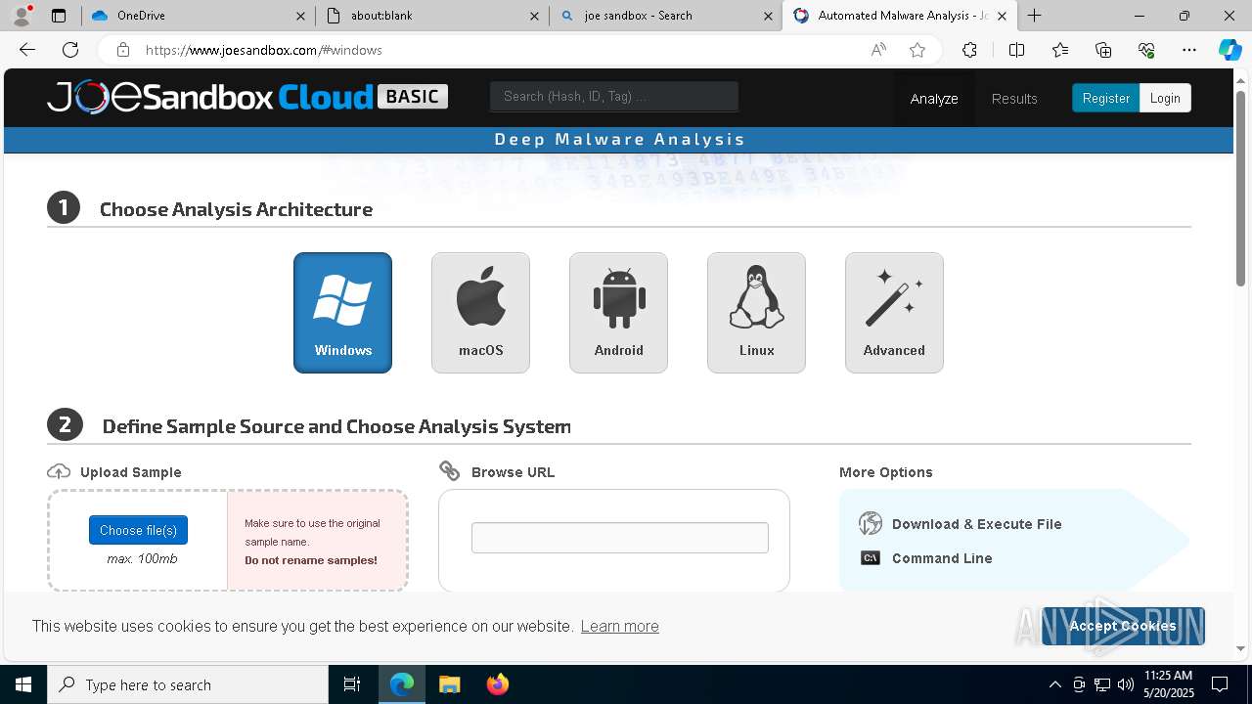Click the Command Line option
This screenshot has width=1252, height=704.
[x=942, y=558]
